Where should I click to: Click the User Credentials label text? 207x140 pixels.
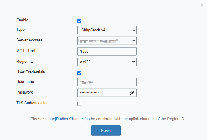[x=31, y=72]
